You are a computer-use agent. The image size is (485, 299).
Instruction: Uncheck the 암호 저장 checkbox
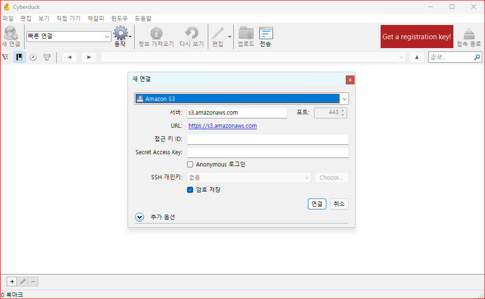click(x=190, y=190)
